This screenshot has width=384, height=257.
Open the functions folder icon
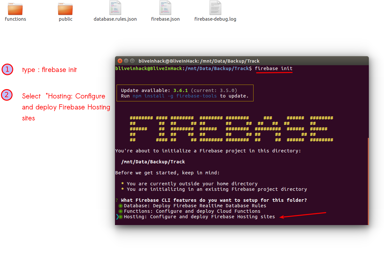(x=15, y=9)
